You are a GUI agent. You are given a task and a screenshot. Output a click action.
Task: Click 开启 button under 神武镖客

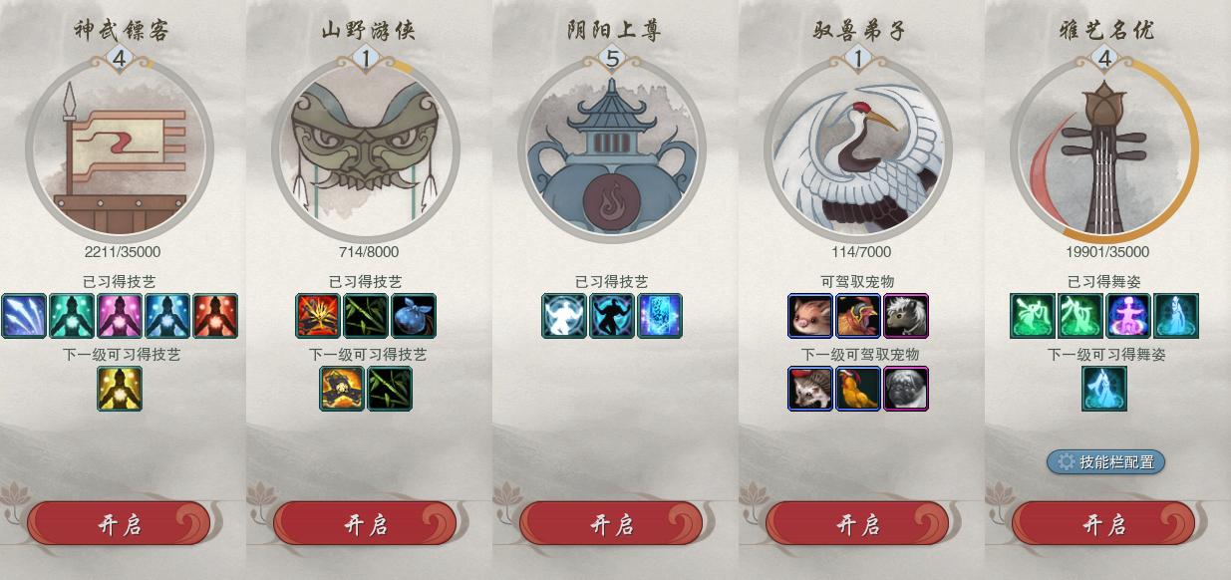pyautogui.click(x=119, y=524)
